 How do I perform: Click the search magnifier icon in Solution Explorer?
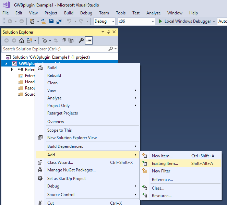point(111,49)
